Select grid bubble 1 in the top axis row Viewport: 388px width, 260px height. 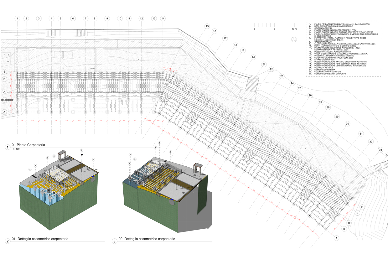[17, 19]
